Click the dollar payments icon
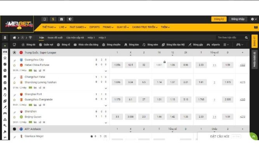259x155 pixels. [x=53, y=19]
